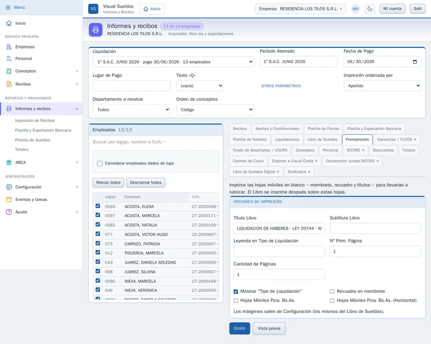Uncheck Mostrar "Tipo de Liquidación"
Viewport: 431px width, 344px height.
coord(236,291)
